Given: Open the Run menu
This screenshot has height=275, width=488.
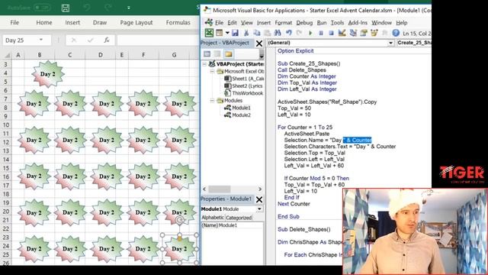Looking at the screenshot, I should [x=322, y=22].
